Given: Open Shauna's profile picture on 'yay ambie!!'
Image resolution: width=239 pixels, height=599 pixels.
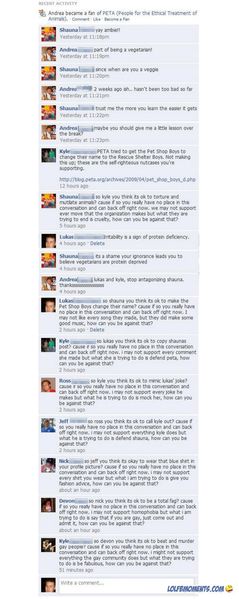Looking at the screenshot, I should point(49,34).
